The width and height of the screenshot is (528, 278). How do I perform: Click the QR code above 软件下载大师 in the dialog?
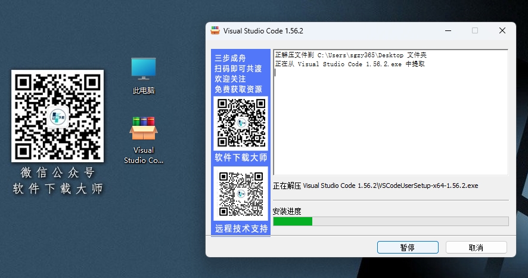coord(241,123)
